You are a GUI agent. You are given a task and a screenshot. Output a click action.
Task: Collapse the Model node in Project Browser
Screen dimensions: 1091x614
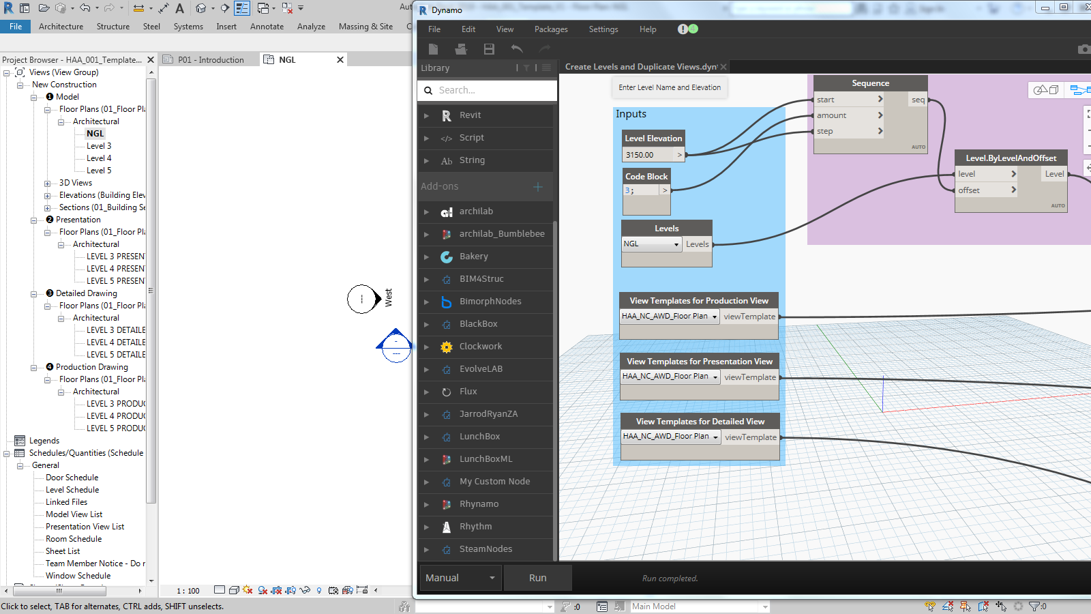point(33,98)
